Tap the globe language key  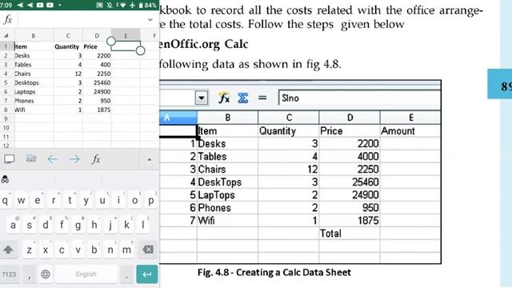point(46,274)
